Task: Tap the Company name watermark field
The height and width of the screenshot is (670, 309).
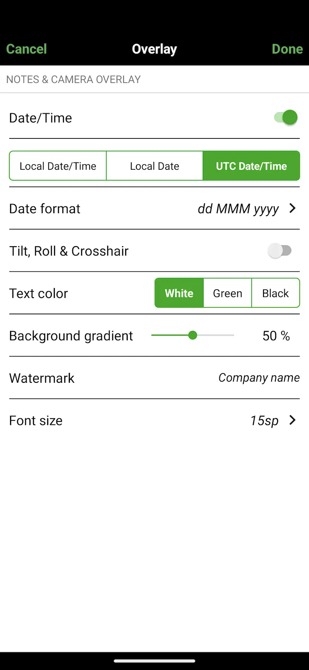Action: click(x=259, y=378)
